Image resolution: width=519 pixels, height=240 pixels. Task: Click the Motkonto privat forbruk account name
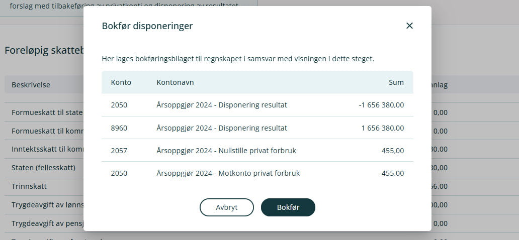tap(228, 173)
